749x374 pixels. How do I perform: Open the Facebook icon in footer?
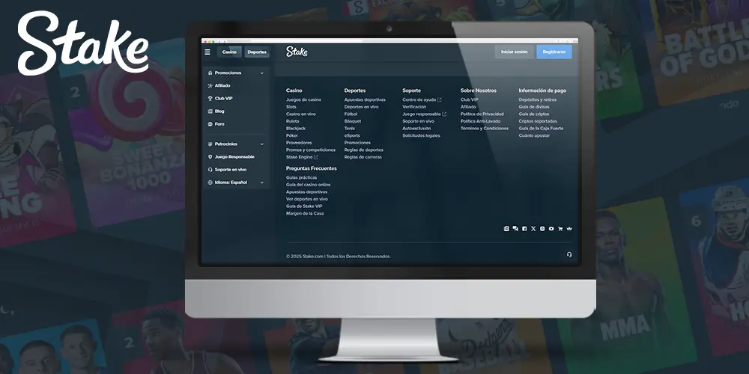(x=524, y=228)
